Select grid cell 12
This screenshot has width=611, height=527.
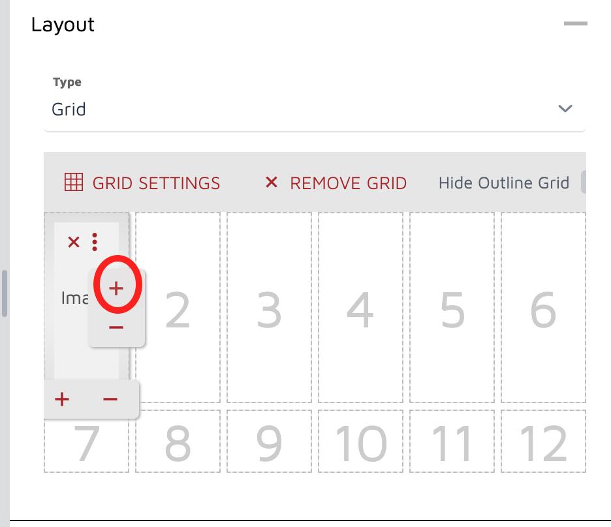pos(543,442)
